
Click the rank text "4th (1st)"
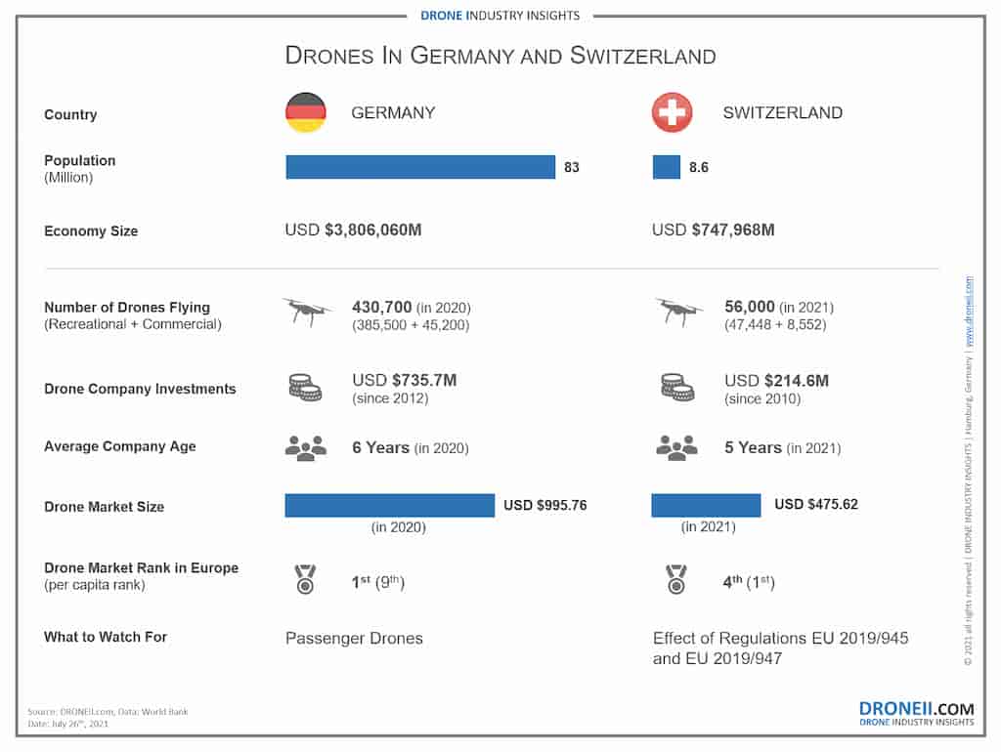(x=749, y=582)
